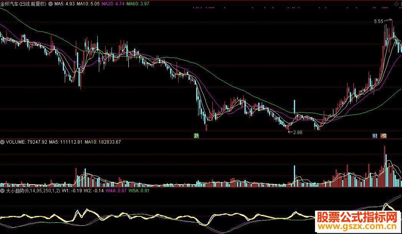Click the 2.98 low price label
This screenshot has width=402, height=234.
click(298, 133)
